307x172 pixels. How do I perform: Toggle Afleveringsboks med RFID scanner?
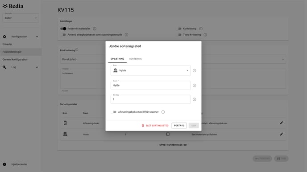(x=114, y=112)
